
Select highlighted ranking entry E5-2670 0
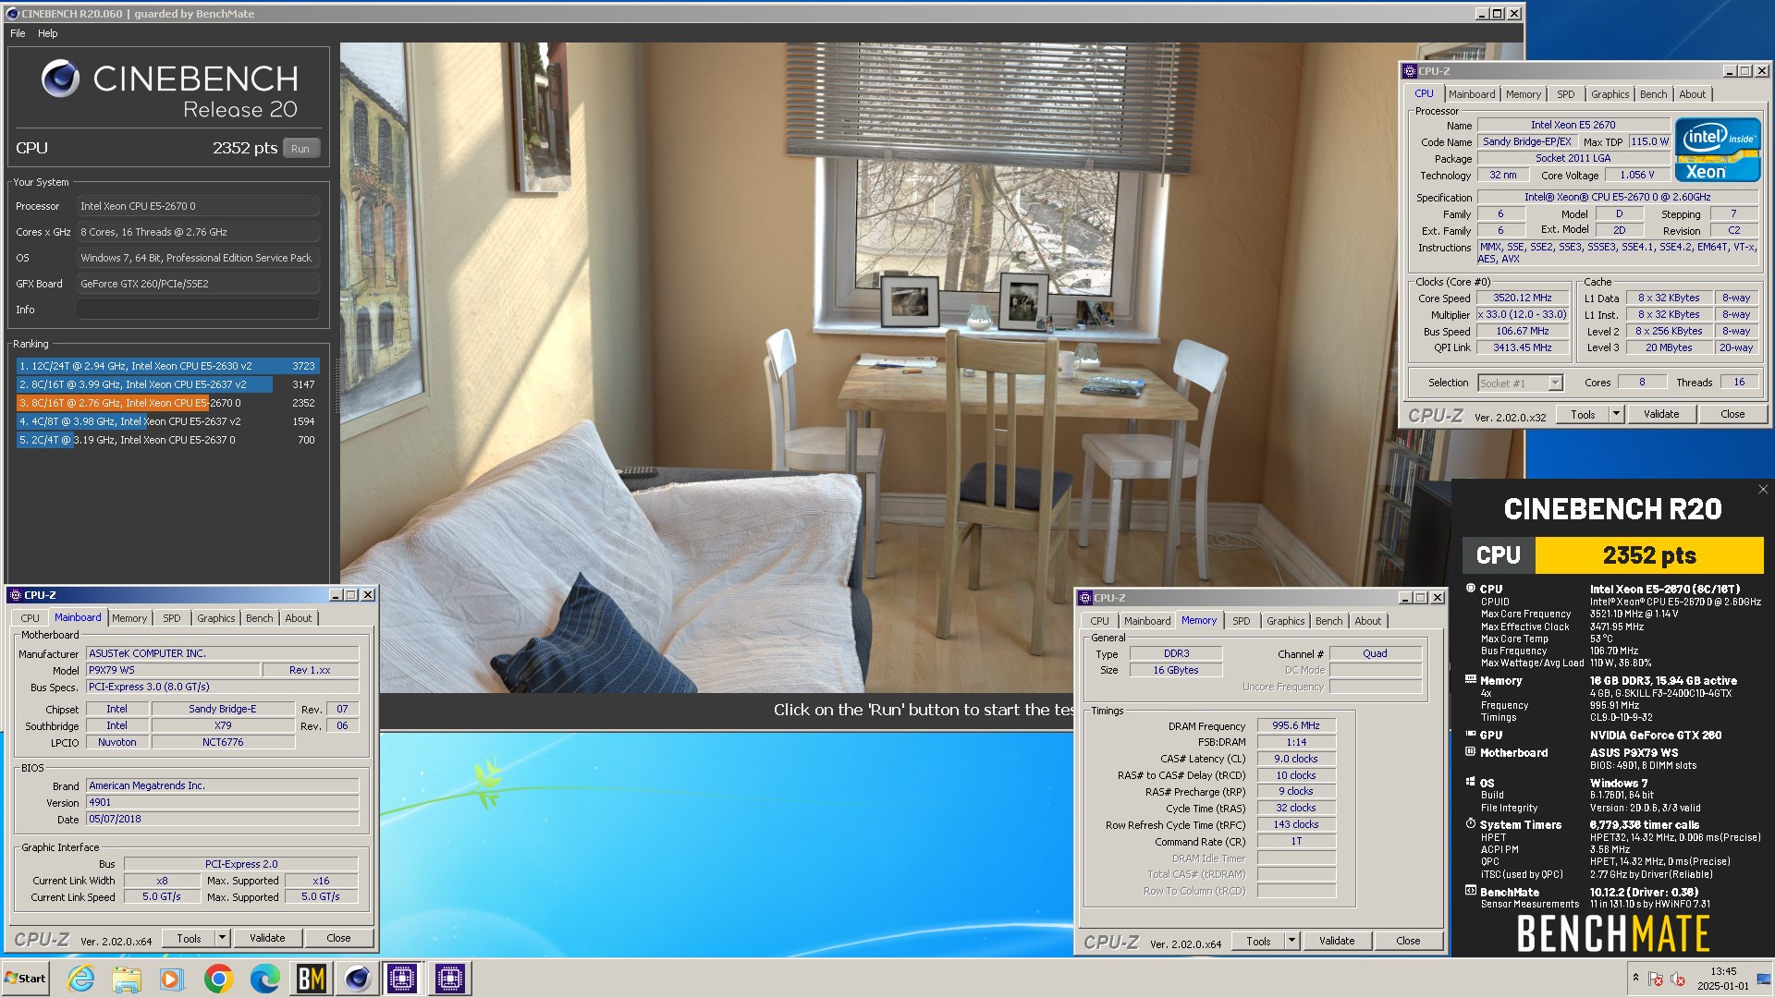tap(167, 403)
